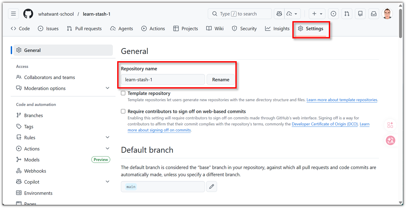The image size is (406, 208).
Task: Open the notifications inbox icon
Action: click(374, 14)
